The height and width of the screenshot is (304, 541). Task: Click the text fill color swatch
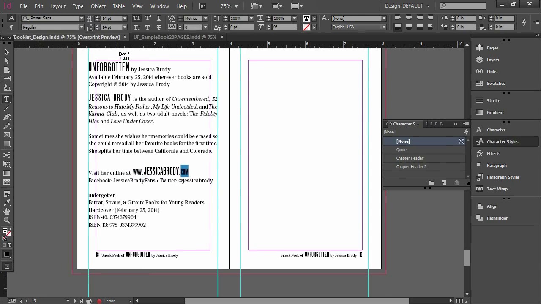click(x=306, y=18)
